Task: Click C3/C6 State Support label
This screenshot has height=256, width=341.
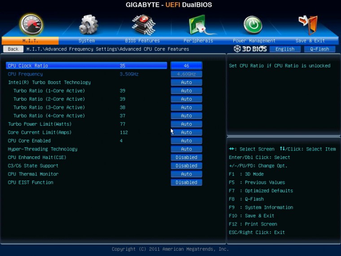Action: point(33,166)
